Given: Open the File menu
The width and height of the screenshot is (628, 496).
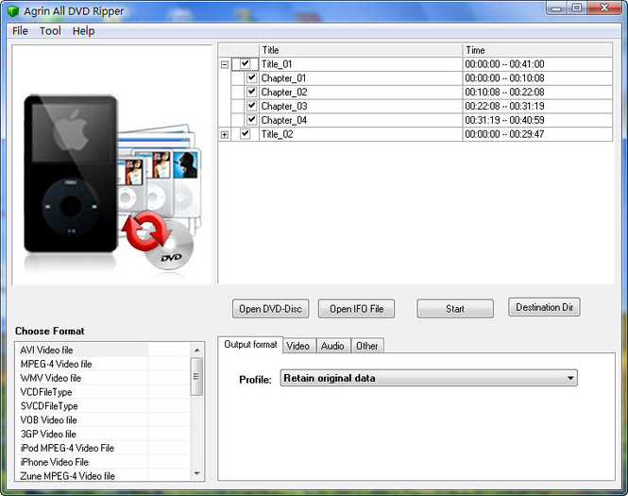Looking at the screenshot, I should [x=20, y=31].
